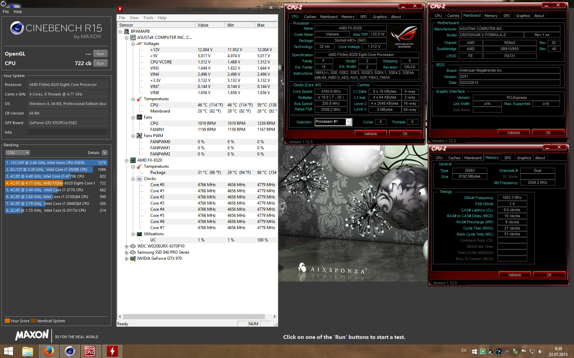
Task: Open the CPU ranking type dropdown in Cinebench
Action: (x=18, y=153)
